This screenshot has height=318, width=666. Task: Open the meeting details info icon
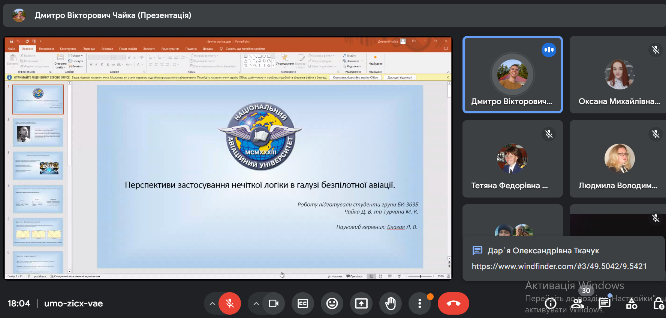tap(551, 304)
